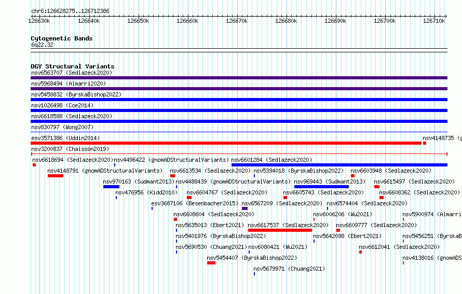
Task: Open nsv969443 (Sudmant2013) label
Action: tap(330, 181)
